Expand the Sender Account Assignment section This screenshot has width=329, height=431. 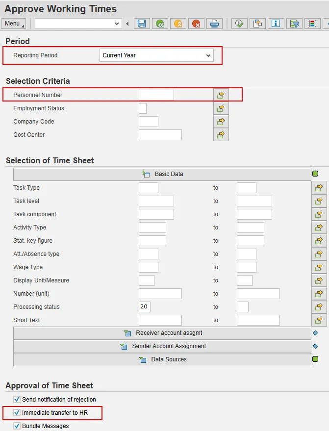162,347
